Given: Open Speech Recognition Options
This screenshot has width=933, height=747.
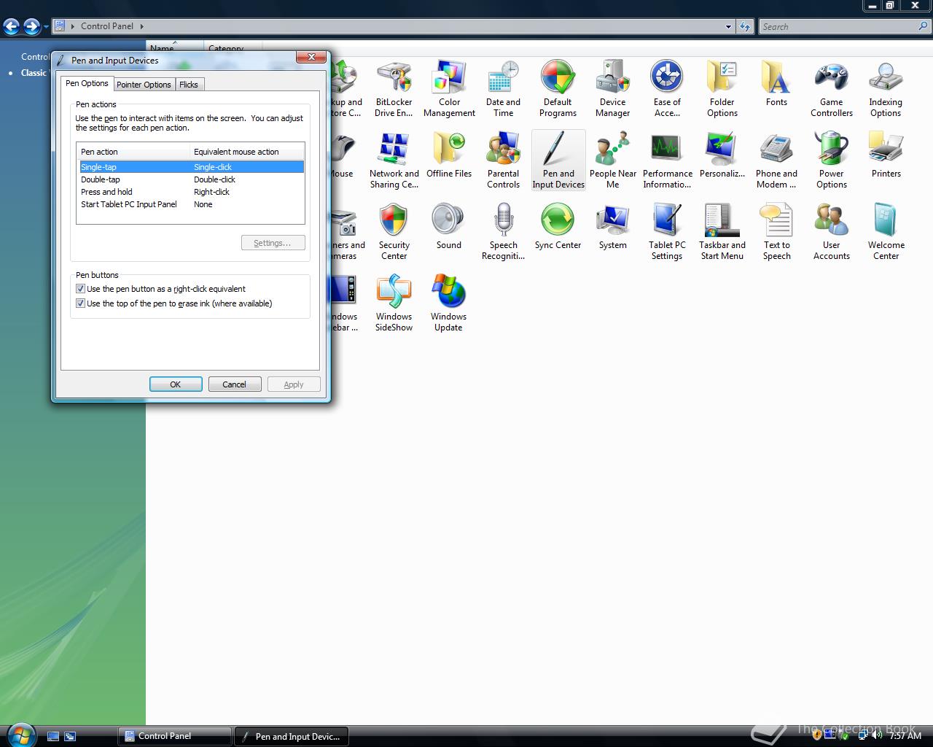Looking at the screenshot, I should tap(503, 232).
